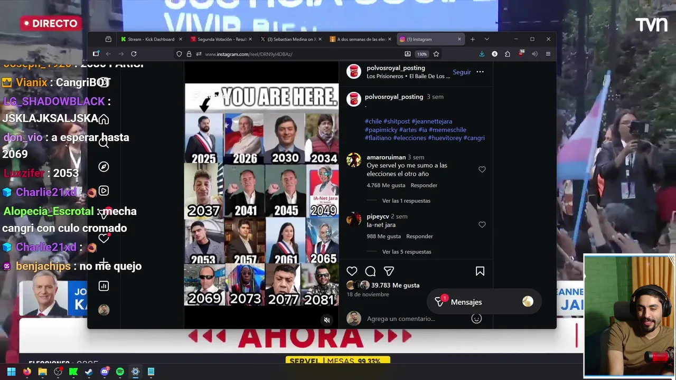Go back in browser history

(108, 54)
